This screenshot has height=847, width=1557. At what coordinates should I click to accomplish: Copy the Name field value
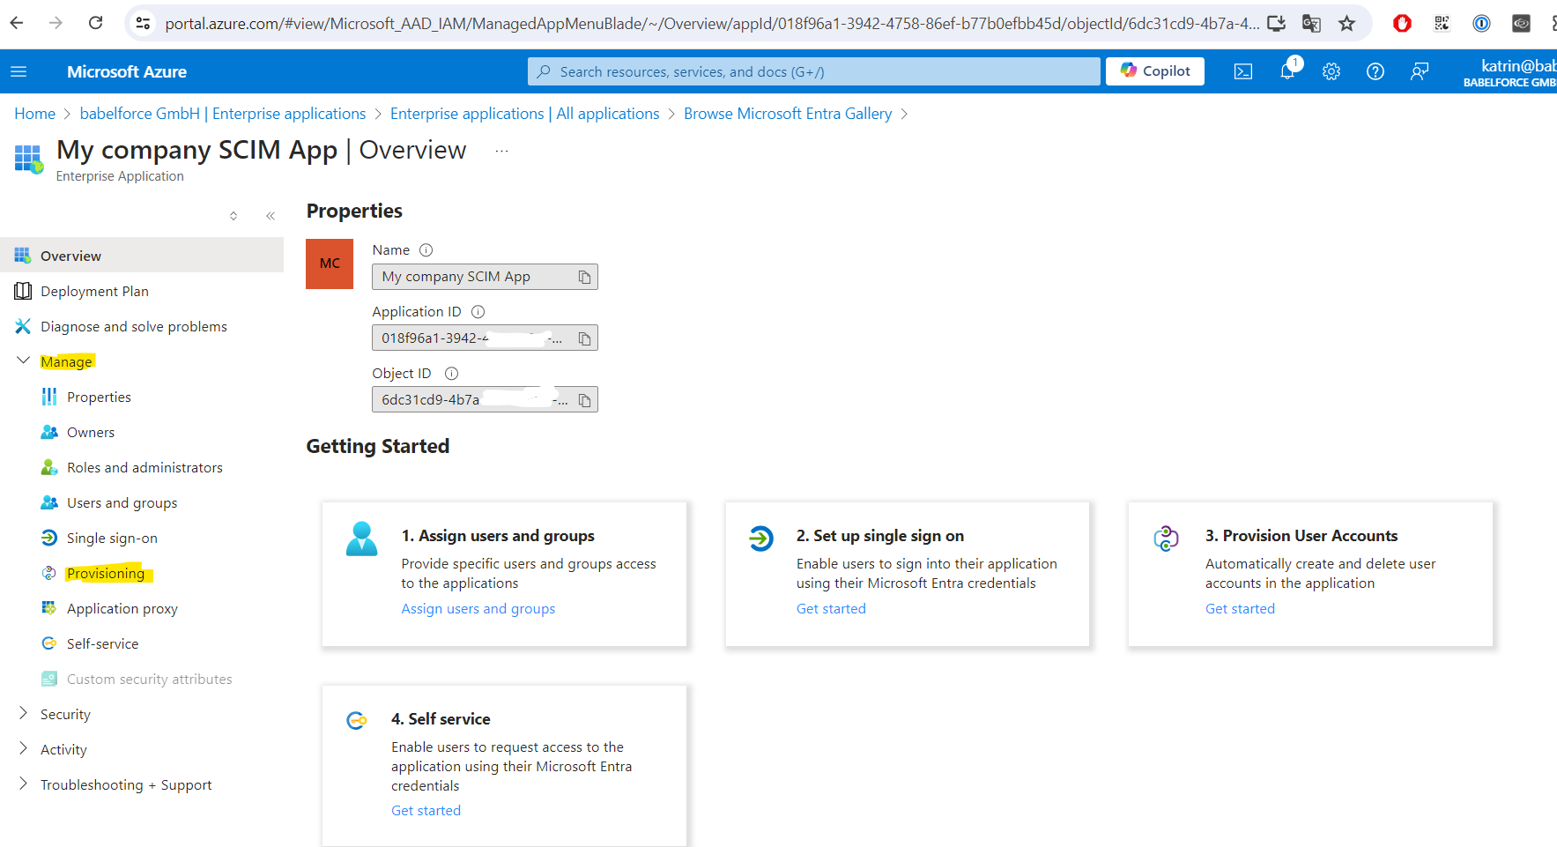click(584, 277)
